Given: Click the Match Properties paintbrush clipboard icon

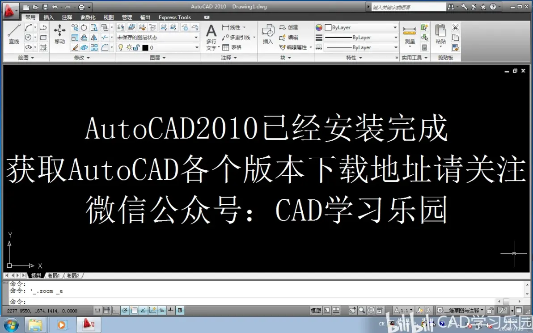Looking at the screenshot, I should click(x=456, y=47).
